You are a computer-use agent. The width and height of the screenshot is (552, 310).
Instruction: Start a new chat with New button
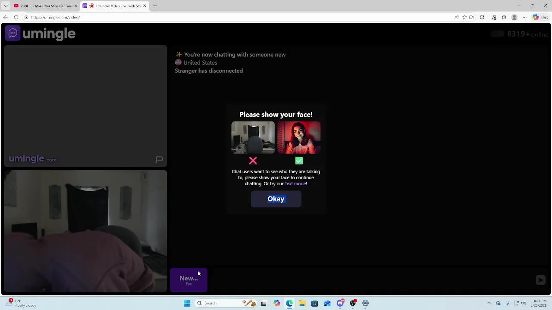pyautogui.click(x=188, y=280)
